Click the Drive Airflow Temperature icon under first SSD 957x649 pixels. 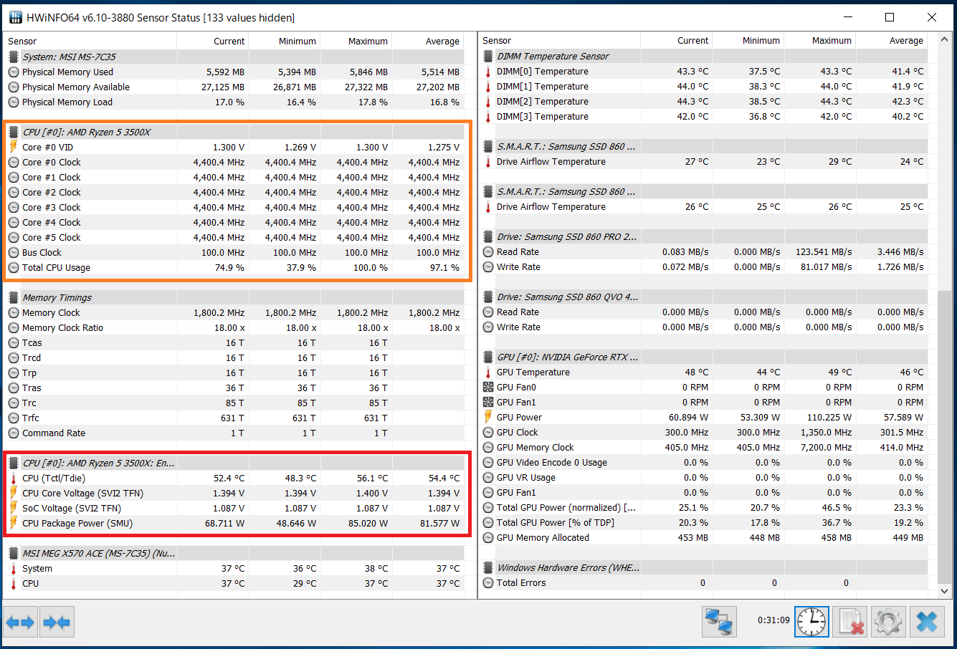[488, 161]
